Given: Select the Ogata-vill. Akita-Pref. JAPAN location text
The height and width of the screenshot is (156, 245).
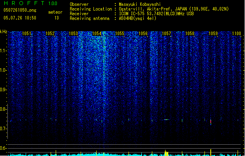Looking at the screenshot, I should tap(174, 9).
